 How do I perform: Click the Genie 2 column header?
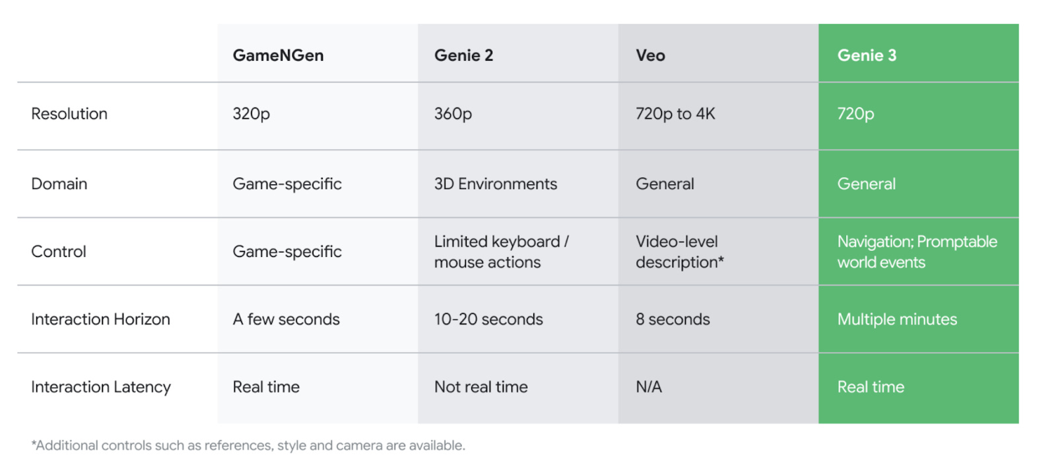pos(463,55)
